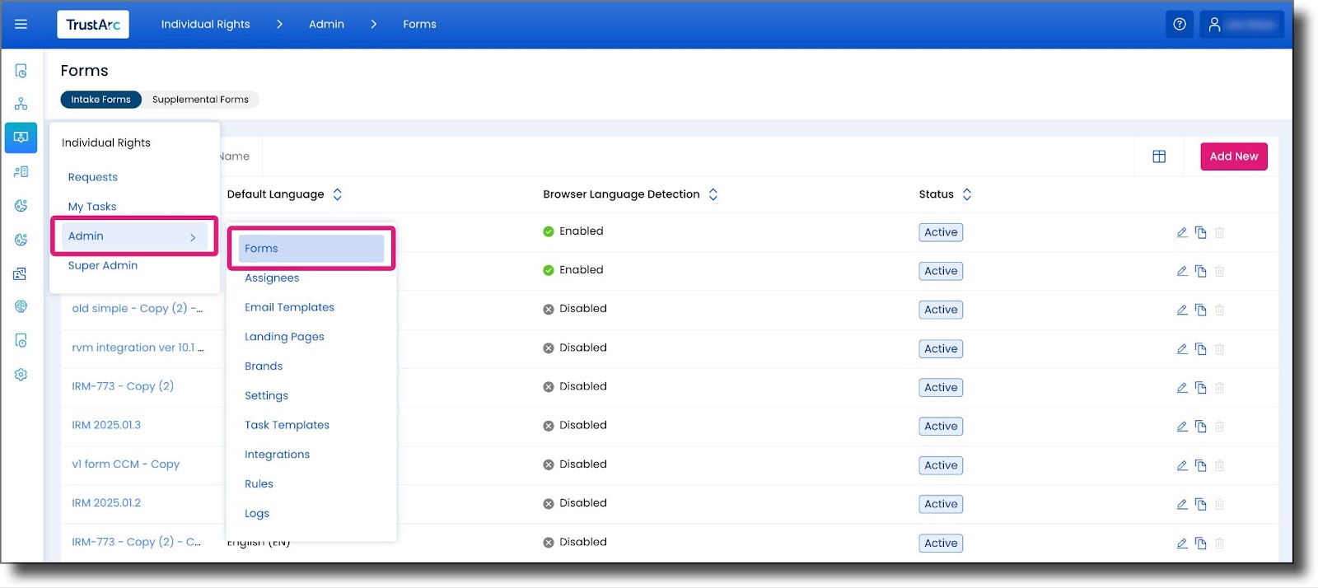Edit the rvm integration ver 10.1 form
Image resolution: width=1318 pixels, height=588 pixels.
point(1182,348)
